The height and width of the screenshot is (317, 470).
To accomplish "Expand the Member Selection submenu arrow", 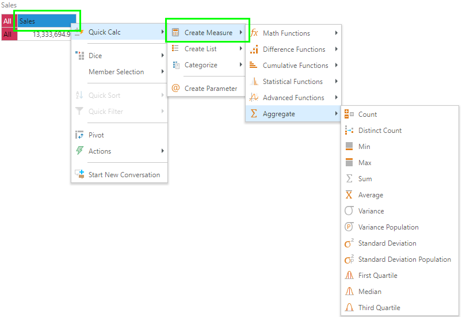I will coord(163,72).
